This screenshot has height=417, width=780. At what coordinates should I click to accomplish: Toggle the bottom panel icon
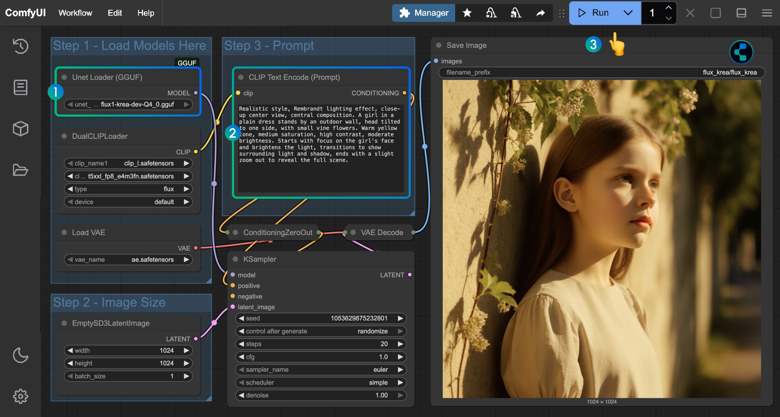(741, 13)
